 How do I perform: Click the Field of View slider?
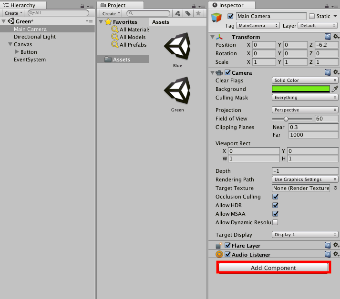292,119
